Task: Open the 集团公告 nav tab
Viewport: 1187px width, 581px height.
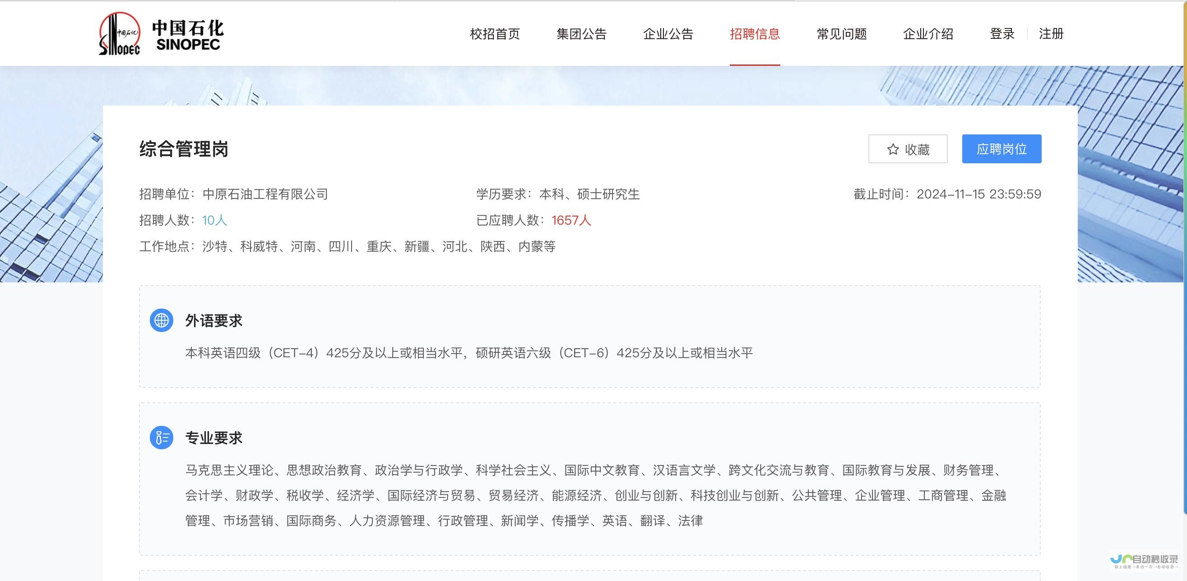Action: tap(581, 34)
